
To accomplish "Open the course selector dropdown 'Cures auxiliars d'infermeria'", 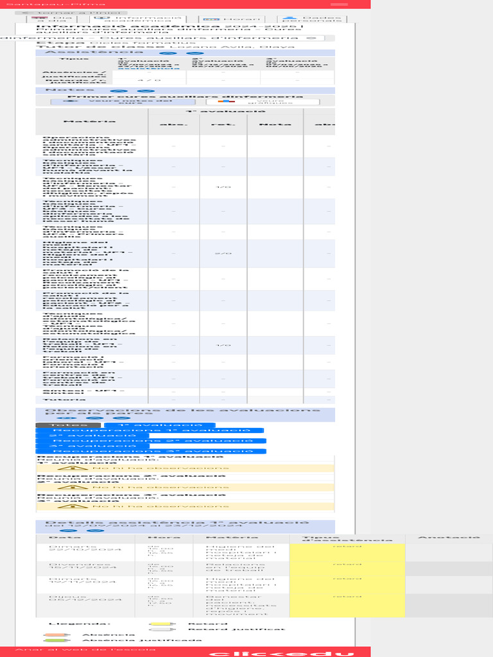I will (x=162, y=38).
